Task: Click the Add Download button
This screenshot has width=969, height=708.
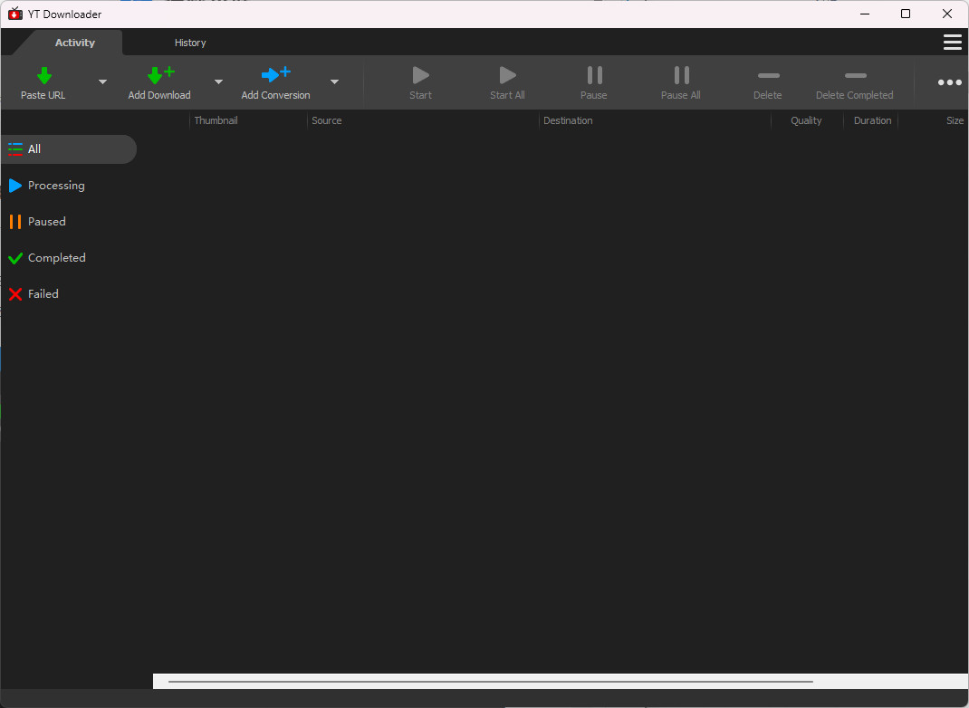Action: pos(159,82)
